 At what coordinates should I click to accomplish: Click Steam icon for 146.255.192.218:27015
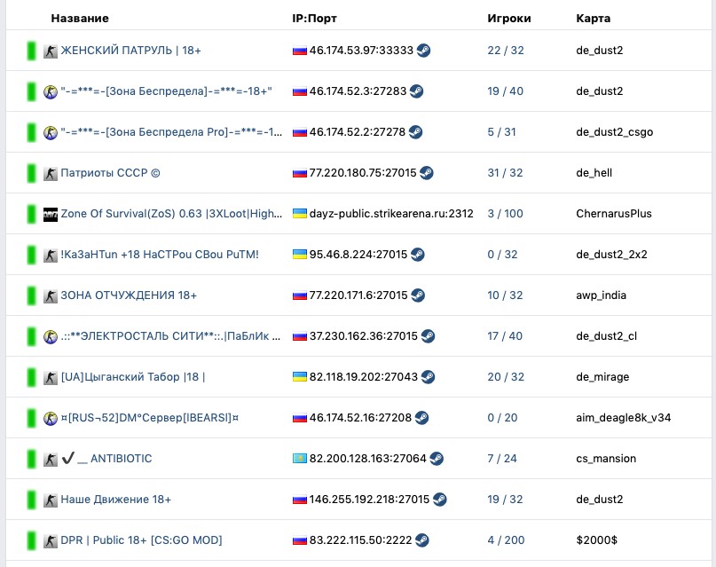tap(440, 500)
